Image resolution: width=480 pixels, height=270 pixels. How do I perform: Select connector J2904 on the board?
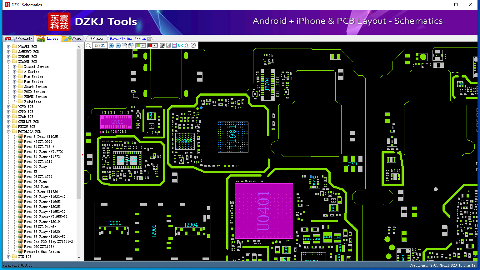(x=190, y=231)
